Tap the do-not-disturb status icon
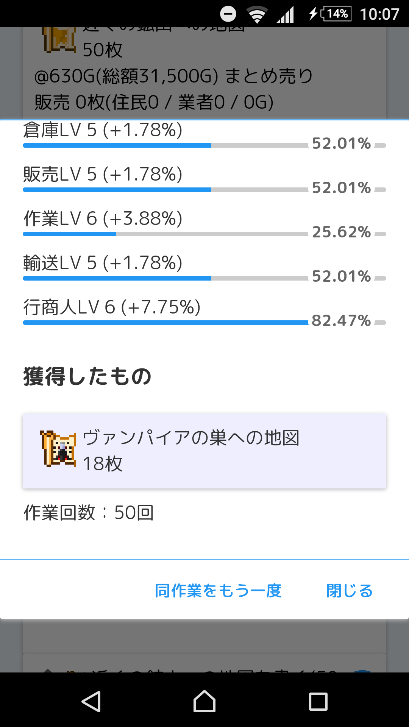 coord(228,14)
